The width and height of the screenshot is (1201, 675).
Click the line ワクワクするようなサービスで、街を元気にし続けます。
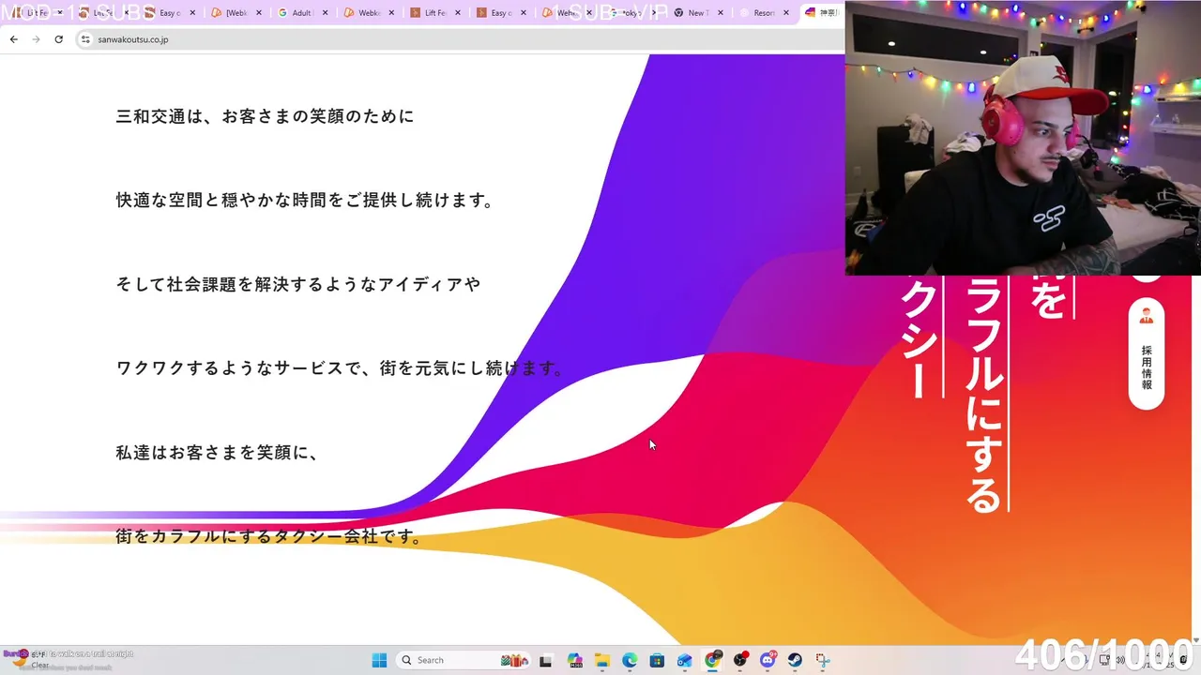(x=340, y=368)
